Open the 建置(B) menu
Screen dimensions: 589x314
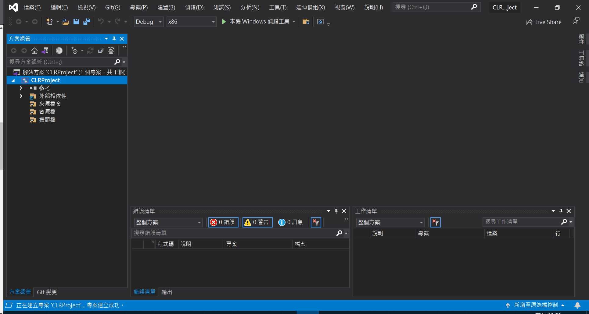[x=166, y=7]
